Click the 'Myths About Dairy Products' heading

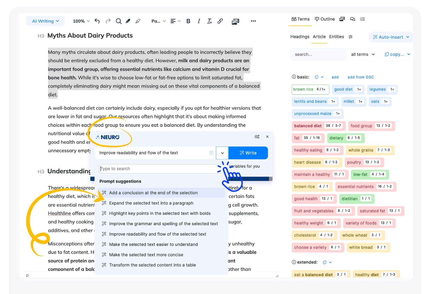(x=90, y=35)
